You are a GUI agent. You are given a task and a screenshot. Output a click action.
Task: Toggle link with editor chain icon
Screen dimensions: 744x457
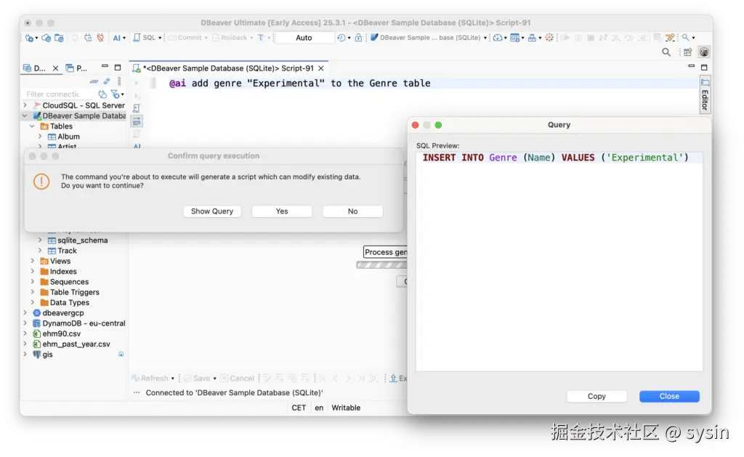click(107, 81)
